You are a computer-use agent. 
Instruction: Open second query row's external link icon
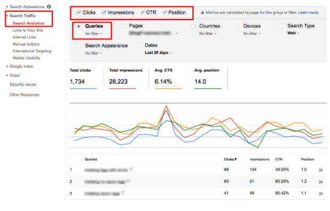(x=128, y=181)
